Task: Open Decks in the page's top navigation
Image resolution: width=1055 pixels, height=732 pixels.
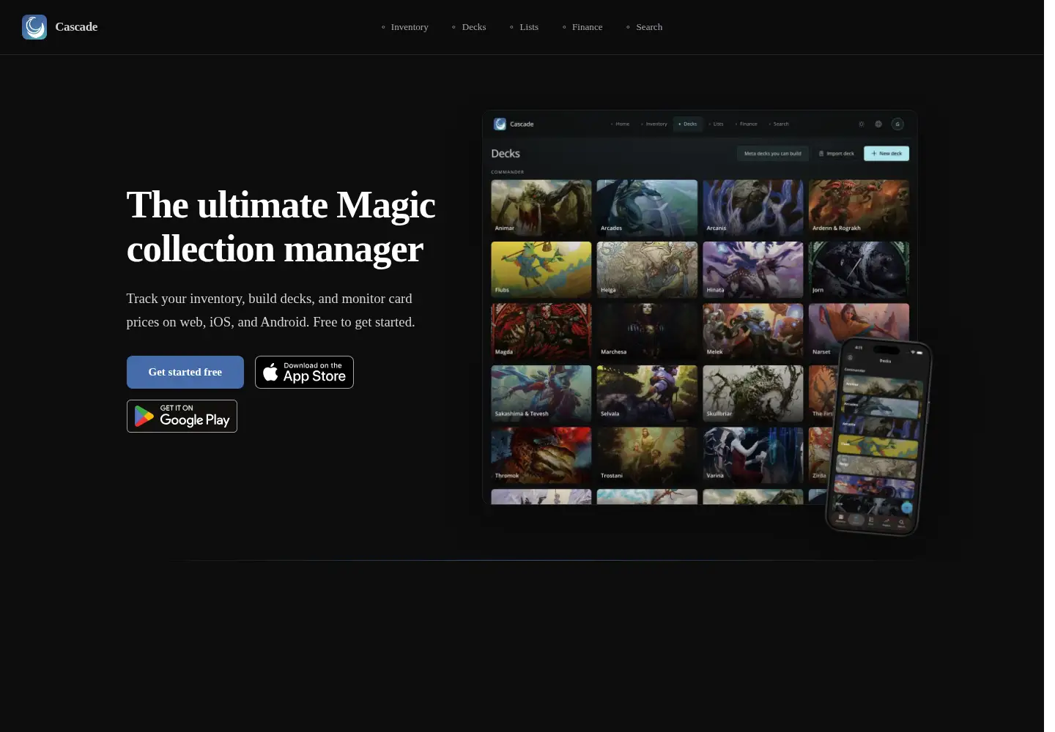Action: pyautogui.click(x=469, y=27)
